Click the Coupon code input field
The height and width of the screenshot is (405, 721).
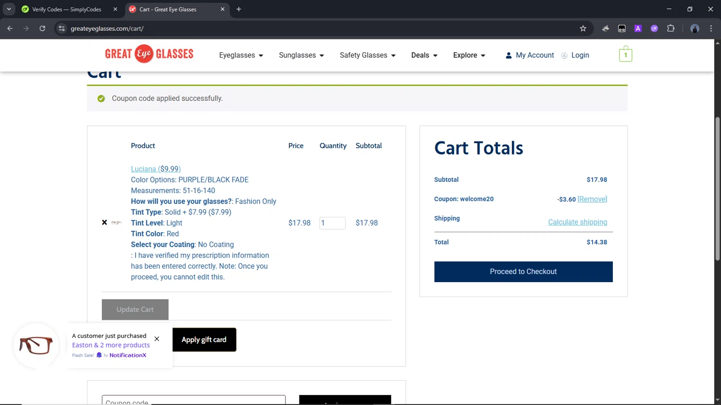[194, 400]
